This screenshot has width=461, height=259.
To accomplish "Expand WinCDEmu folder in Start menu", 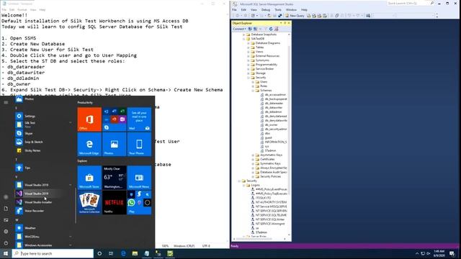I will point(71,237).
